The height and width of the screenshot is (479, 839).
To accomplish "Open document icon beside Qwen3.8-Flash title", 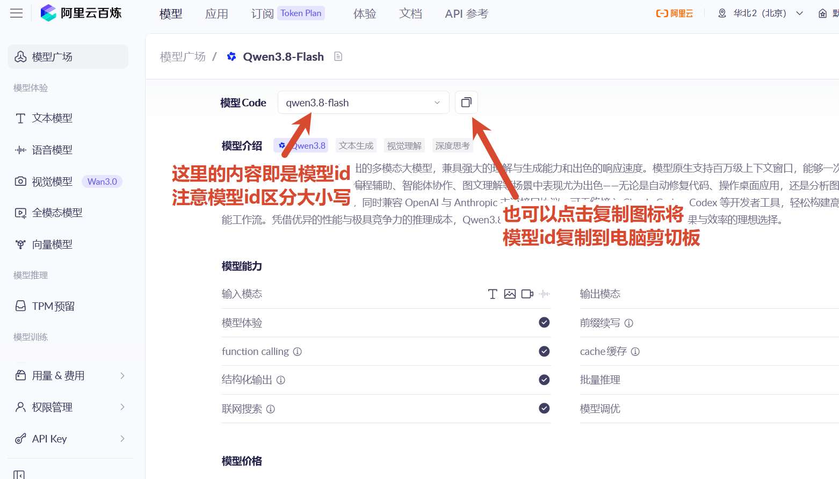I will pyautogui.click(x=338, y=56).
